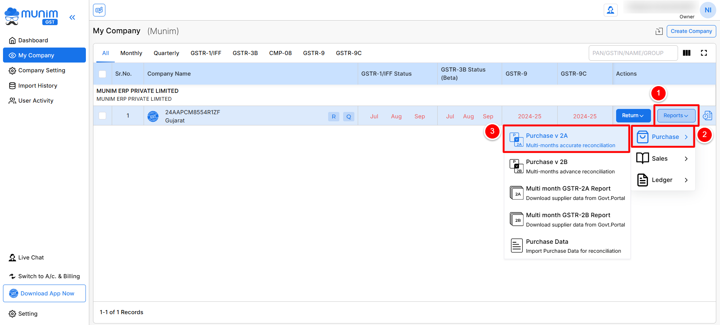720x325 pixels.
Task: Click 2024-25 in the GSTR-9C column
Action: (x=585, y=116)
